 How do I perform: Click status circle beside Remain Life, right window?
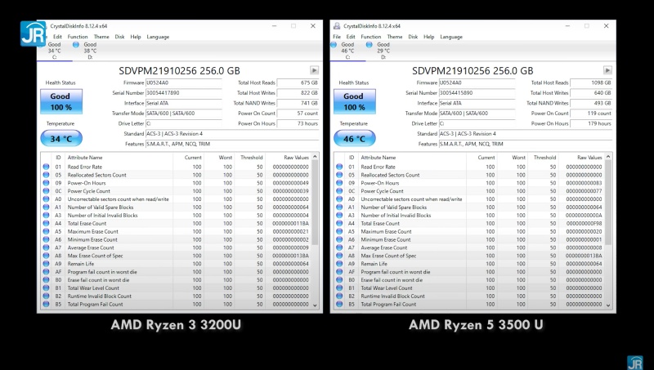coord(339,264)
